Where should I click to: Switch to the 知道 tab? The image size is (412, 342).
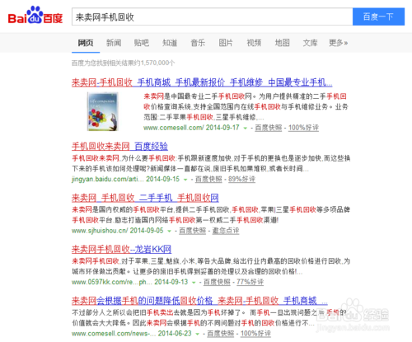pyautogui.click(x=170, y=43)
